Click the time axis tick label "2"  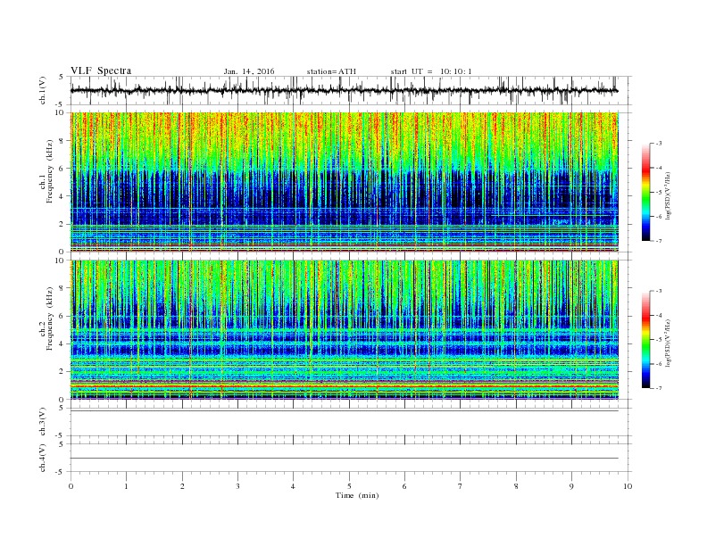[182, 486]
